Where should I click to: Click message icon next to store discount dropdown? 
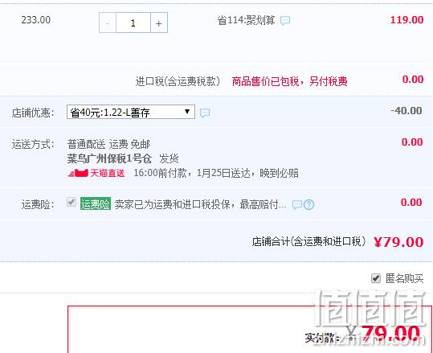pos(205,113)
